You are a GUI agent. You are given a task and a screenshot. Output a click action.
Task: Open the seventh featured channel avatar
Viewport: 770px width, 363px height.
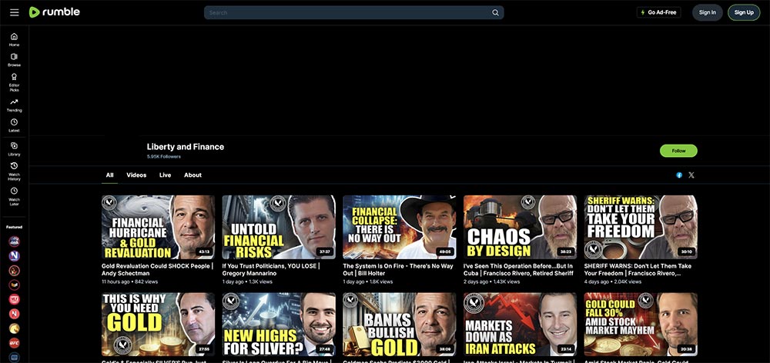tap(14, 328)
